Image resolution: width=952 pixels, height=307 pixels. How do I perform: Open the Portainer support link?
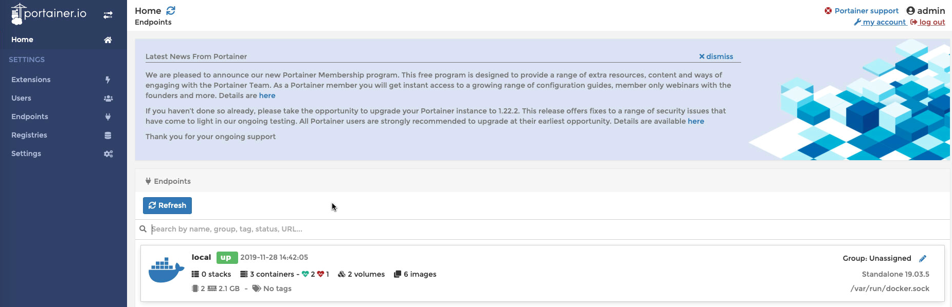pyautogui.click(x=866, y=11)
